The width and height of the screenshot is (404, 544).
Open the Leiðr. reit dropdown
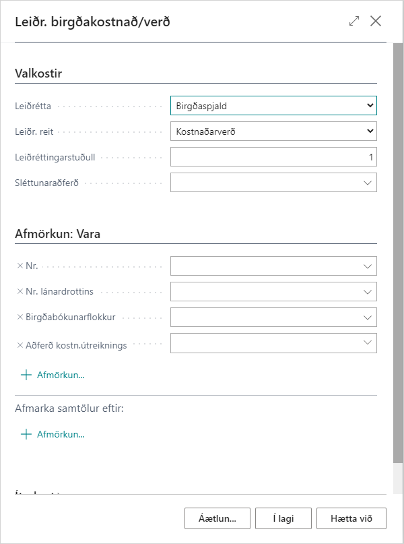(x=273, y=131)
